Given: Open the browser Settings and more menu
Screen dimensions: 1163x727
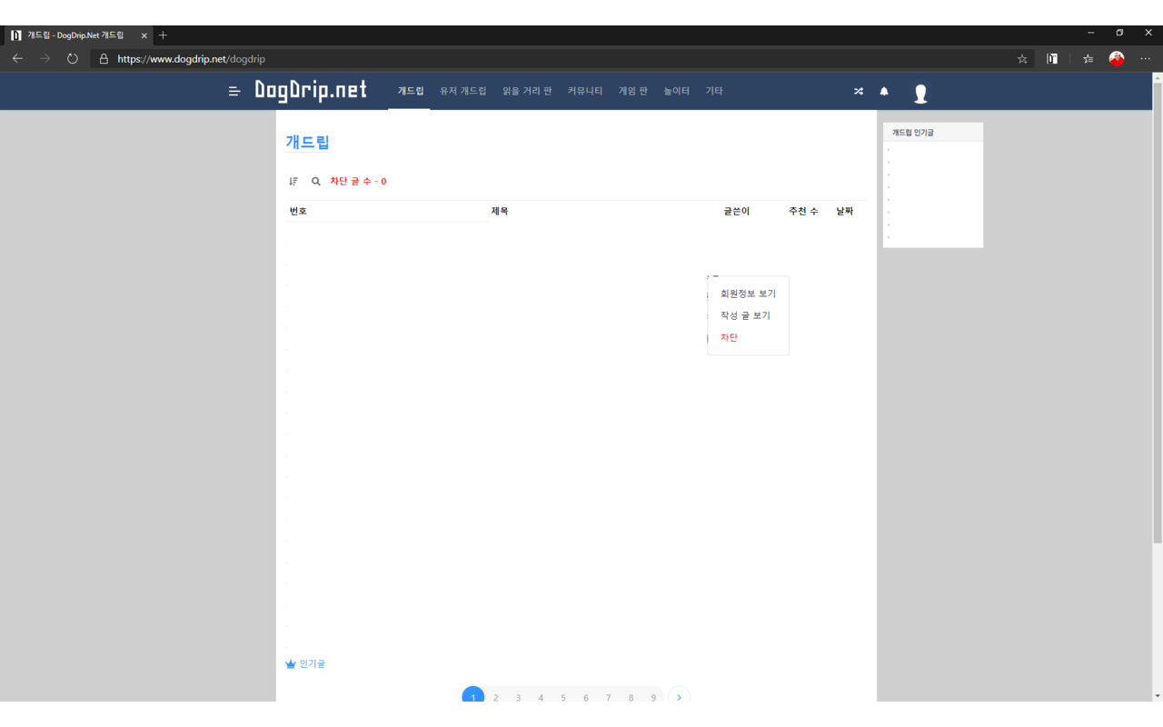Looking at the screenshot, I should coord(1145,59).
